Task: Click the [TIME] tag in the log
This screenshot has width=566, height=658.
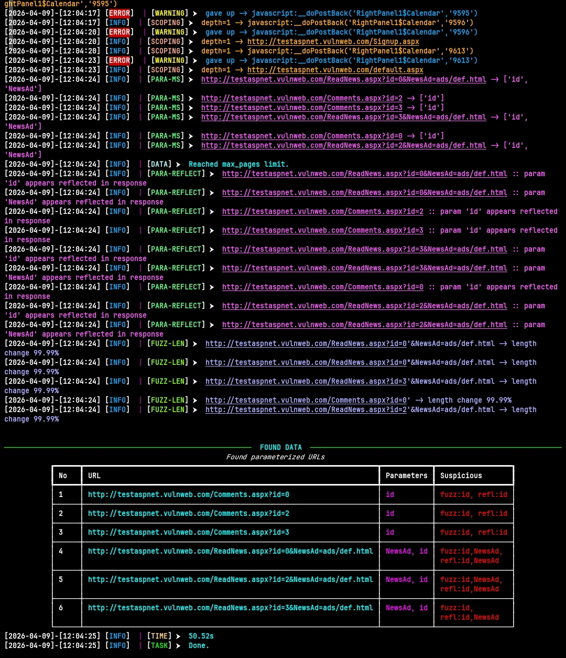Action: coord(159,636)
